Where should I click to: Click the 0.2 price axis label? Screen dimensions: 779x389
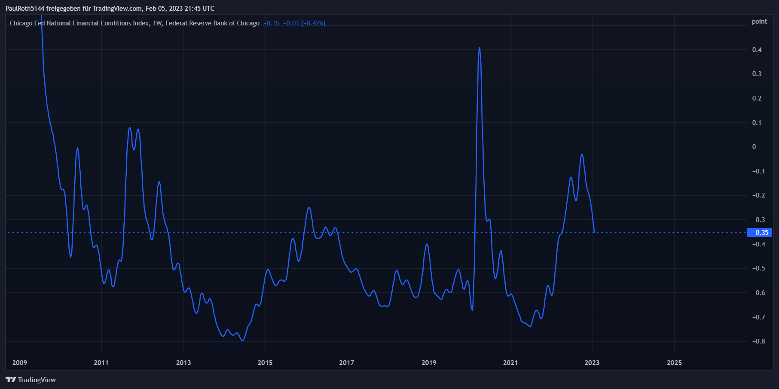point(757,98)
